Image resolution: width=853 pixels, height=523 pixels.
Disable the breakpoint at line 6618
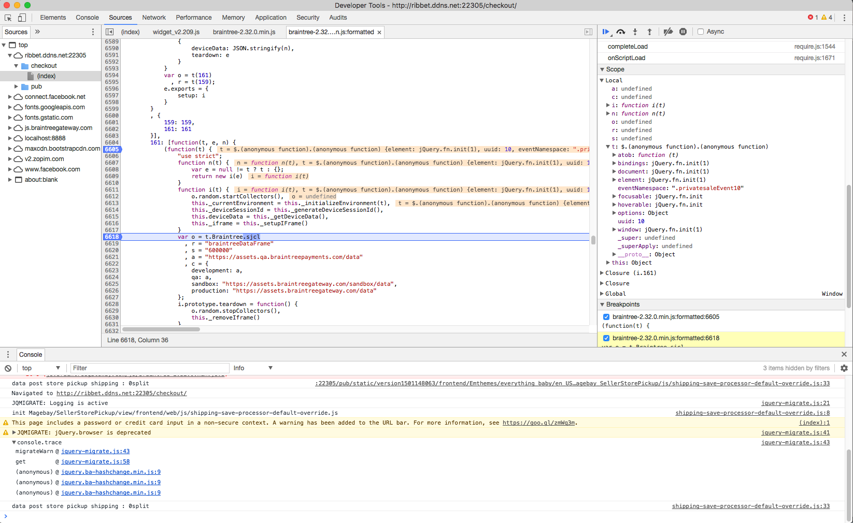(x=606, y=338)
